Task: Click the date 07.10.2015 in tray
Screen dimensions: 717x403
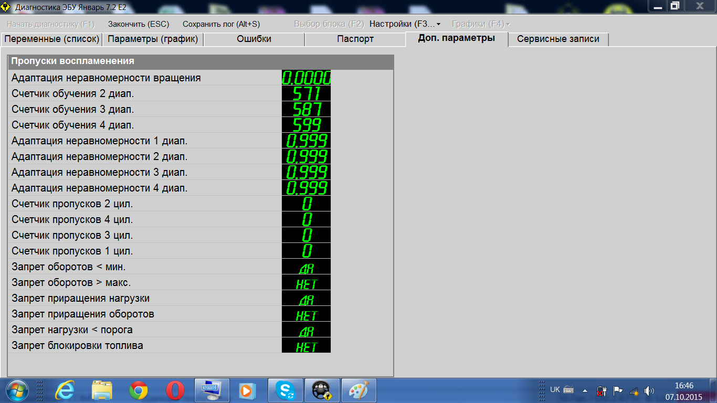Action: (x=684, y=397)
